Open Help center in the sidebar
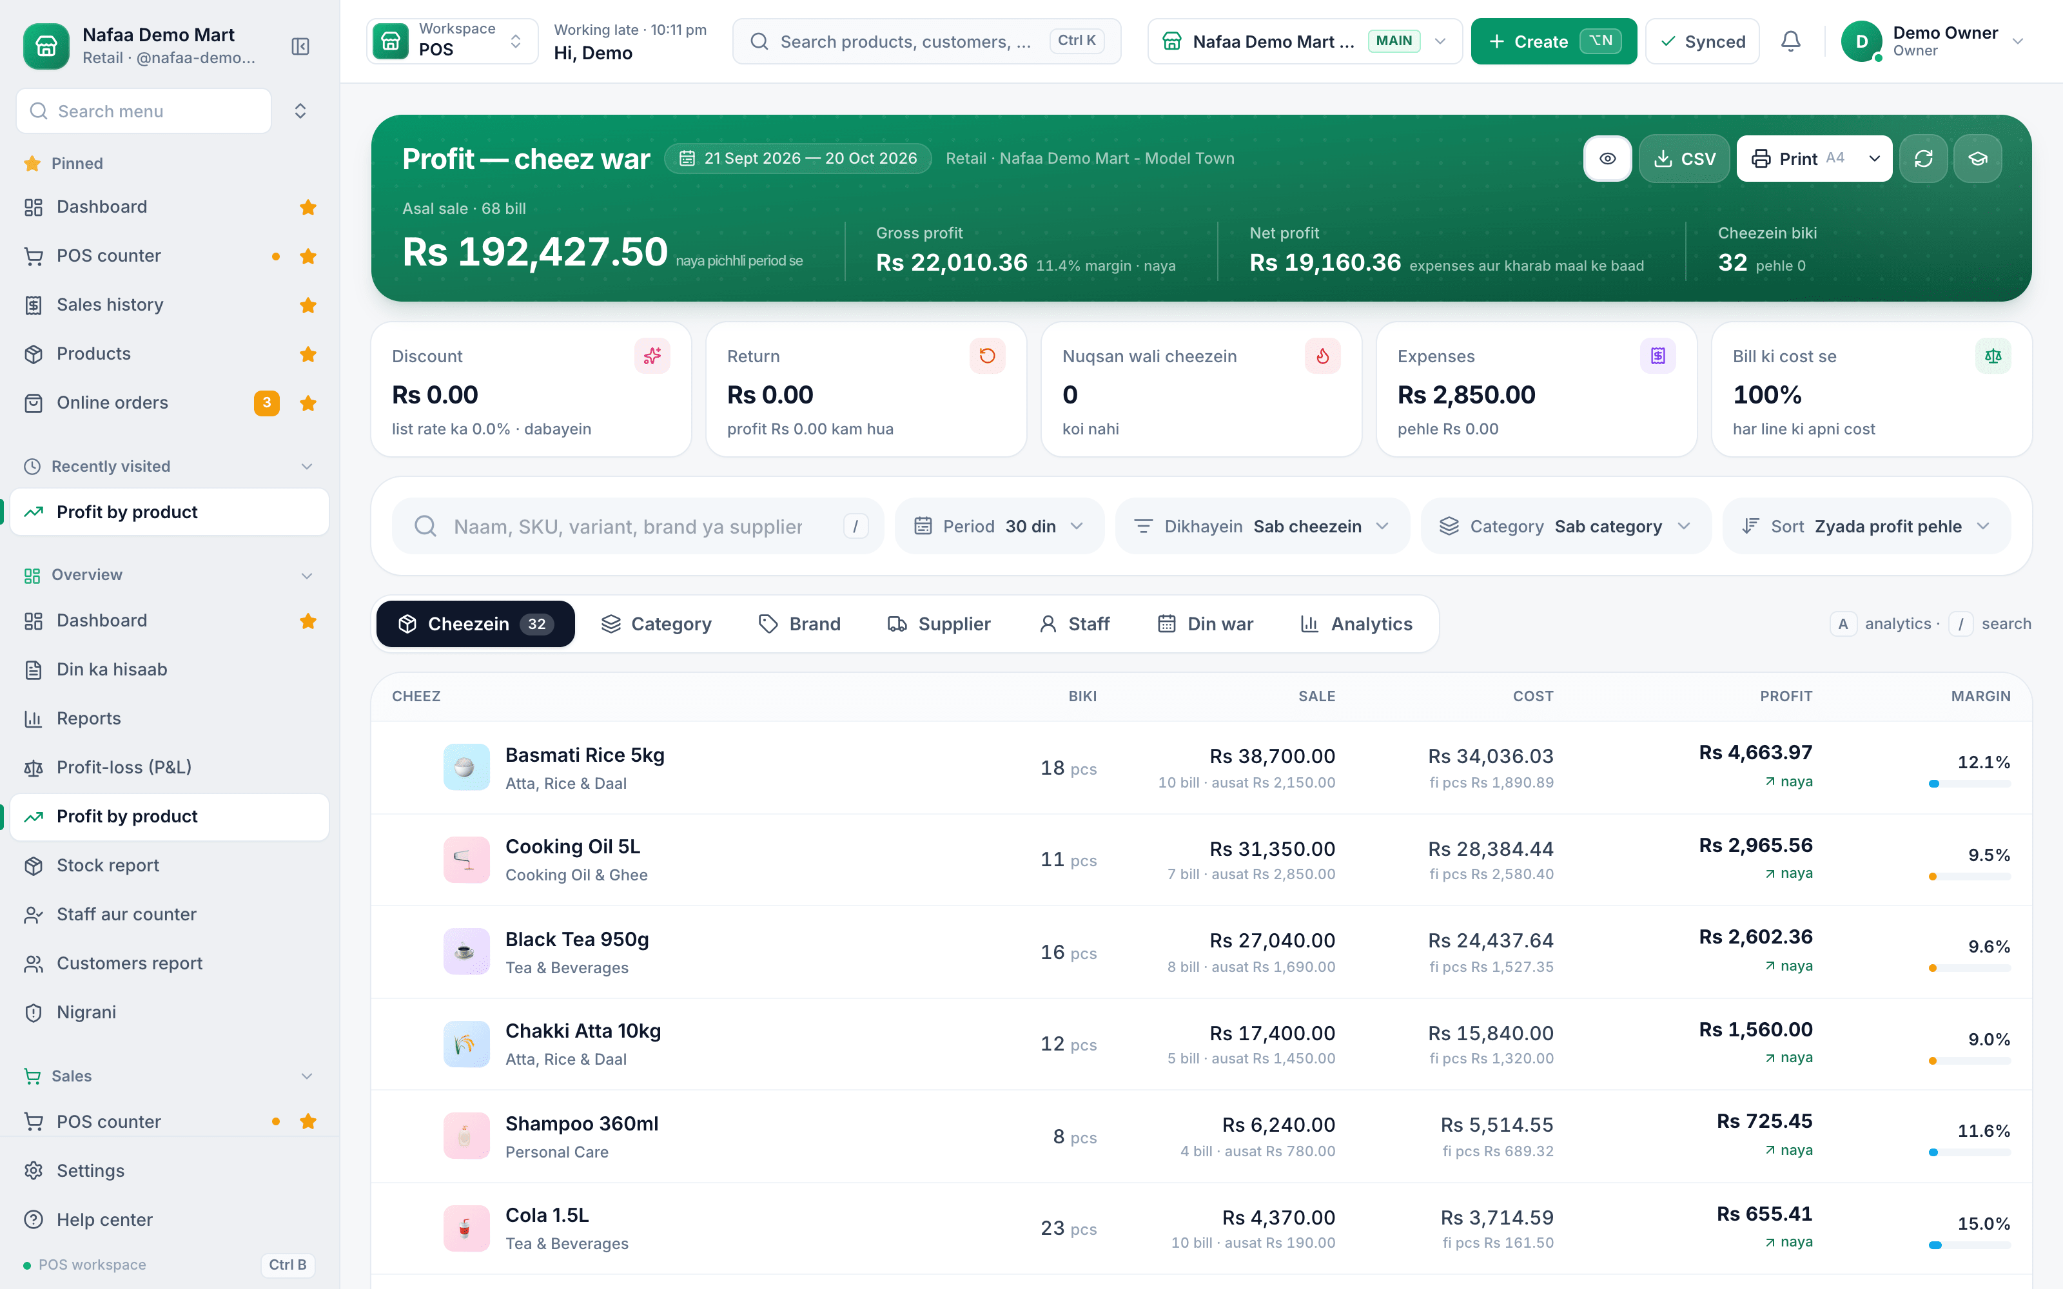Viewport: 2063px width, 1289px height. [x=169, y=1220]
